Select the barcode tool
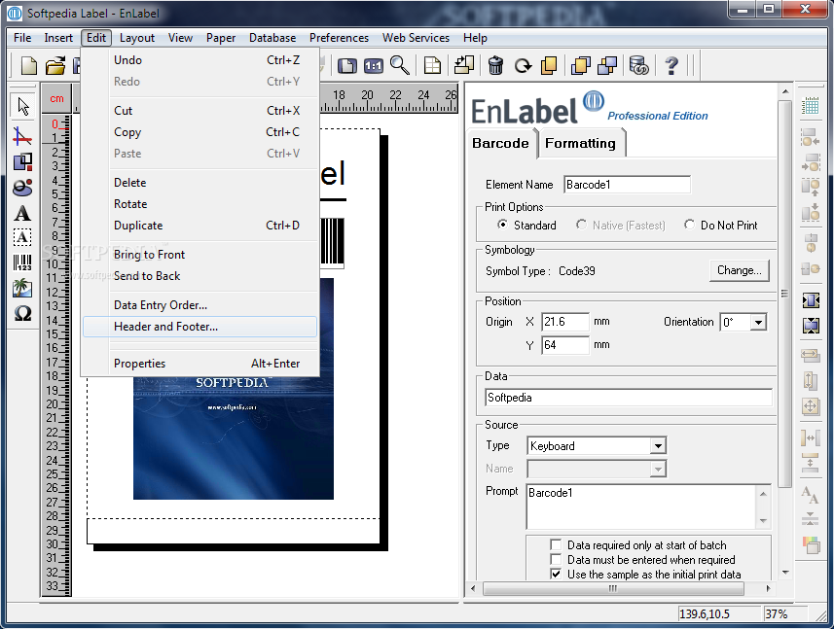 click(x=22, y=262)
